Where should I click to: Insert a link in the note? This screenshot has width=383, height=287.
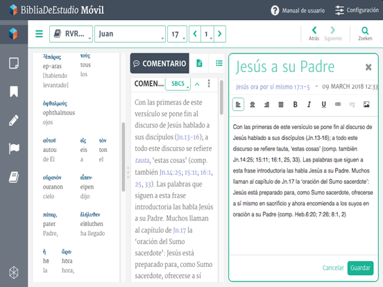[x=338, y=104]
